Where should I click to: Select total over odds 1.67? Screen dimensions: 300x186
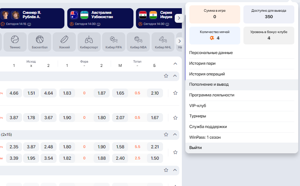pyautogui.click(x=155, y=118)
